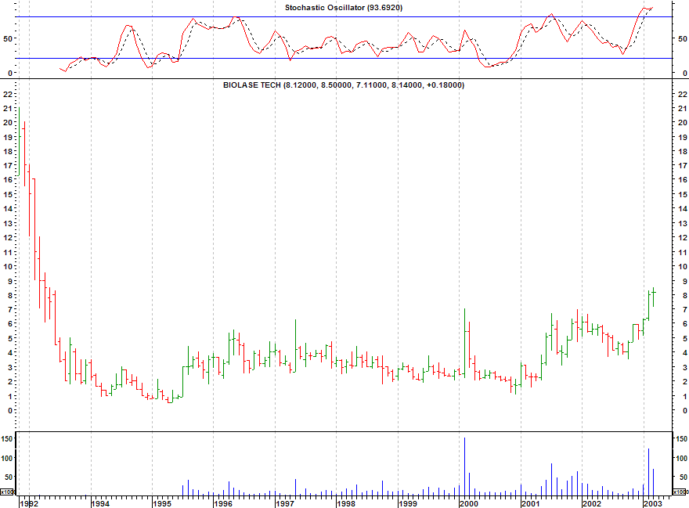Select the 1994 year label on time axis
The height and width of the screenshot is (508, 689).
click(x=100, y=503)
